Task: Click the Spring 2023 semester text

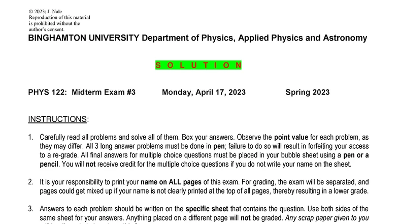Action: pos(307,92)
